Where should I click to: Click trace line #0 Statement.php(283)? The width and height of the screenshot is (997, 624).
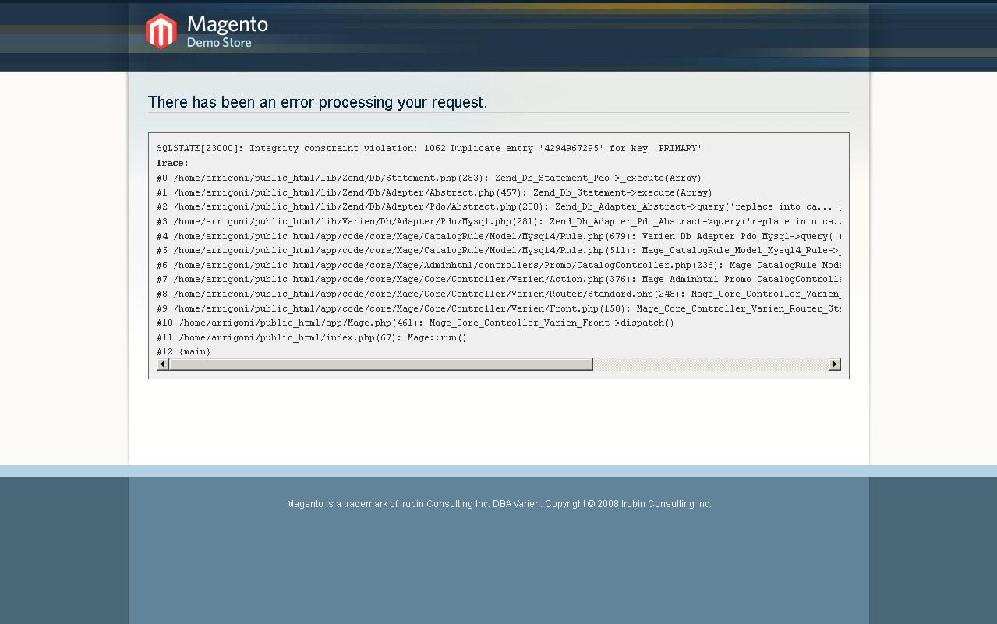429,178
